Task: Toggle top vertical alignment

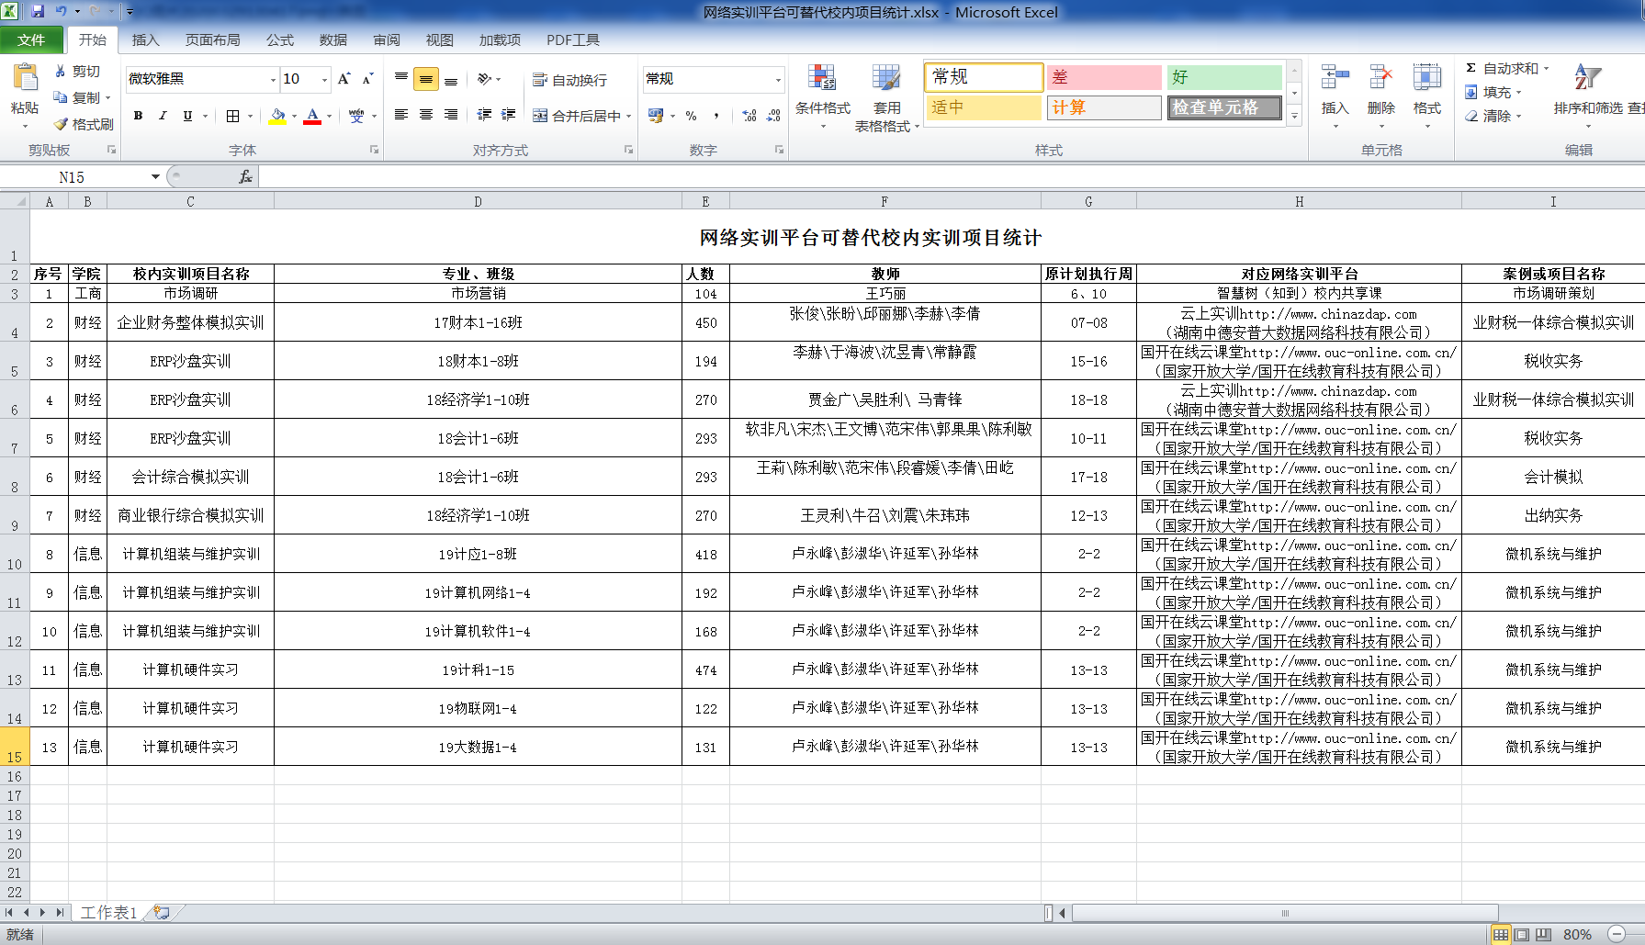Action: coord(401,79)
